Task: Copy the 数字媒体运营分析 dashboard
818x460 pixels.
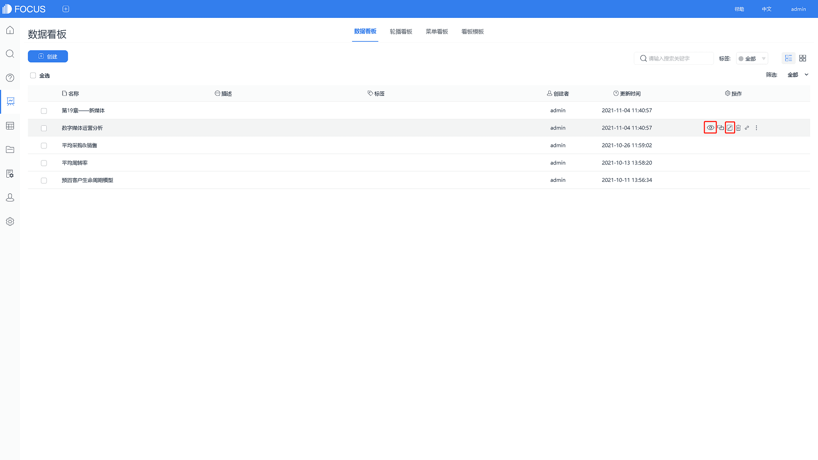Action: coord(720,128)
